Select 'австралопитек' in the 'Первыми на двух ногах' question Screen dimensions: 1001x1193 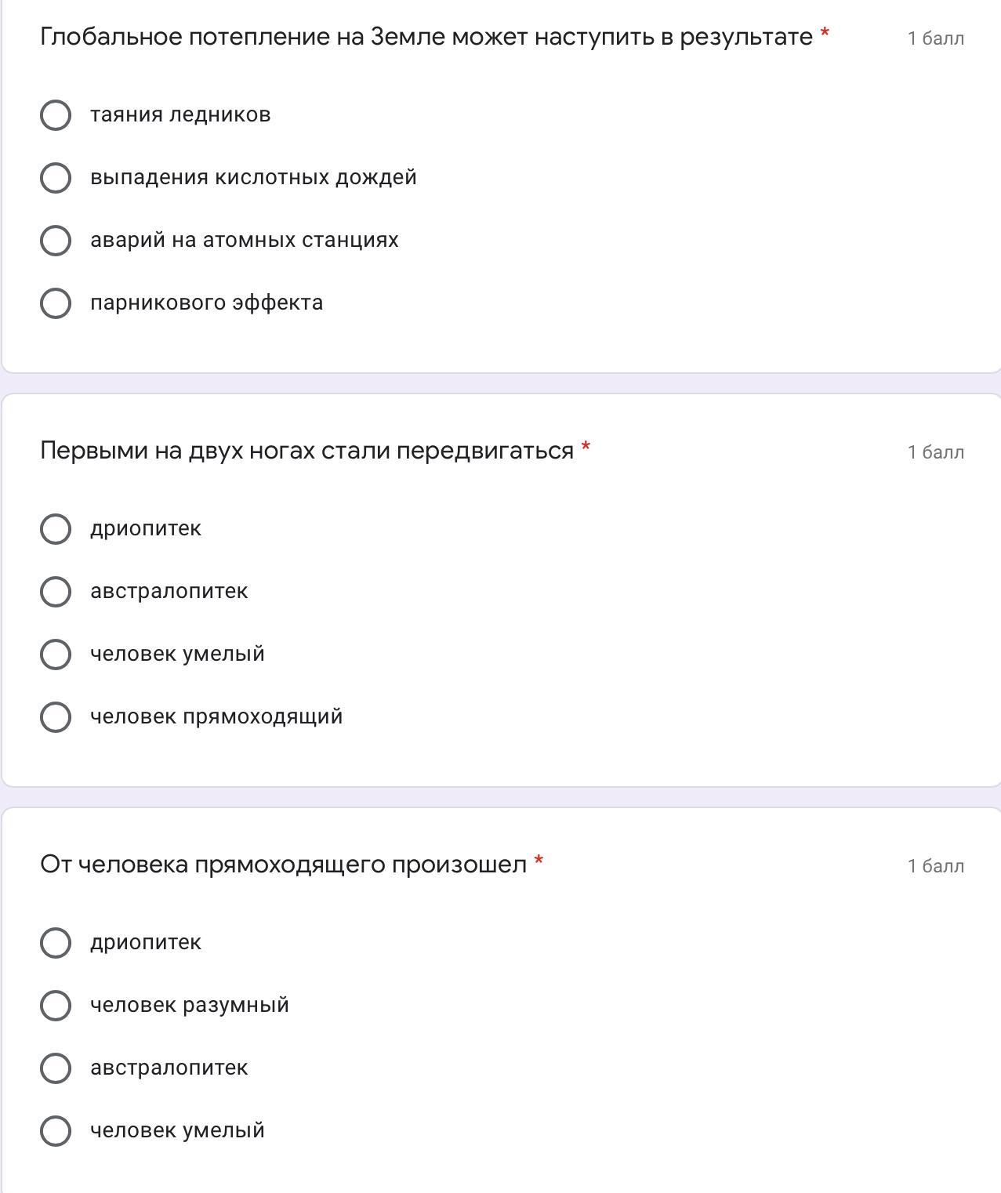pyautogui.click(x=56, y=592)
